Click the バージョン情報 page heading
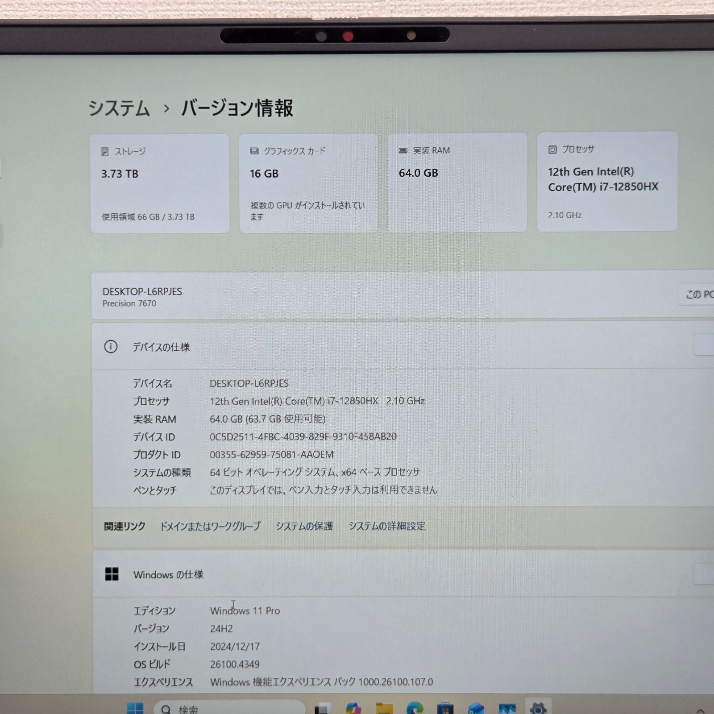The height and width of the screenshot is (714, 714). pyautogui.click(x=237, y=108)
